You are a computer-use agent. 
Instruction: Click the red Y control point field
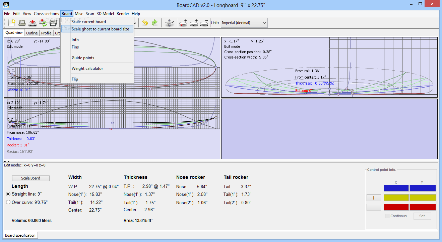pyautogui.click(x=423, y=207)
